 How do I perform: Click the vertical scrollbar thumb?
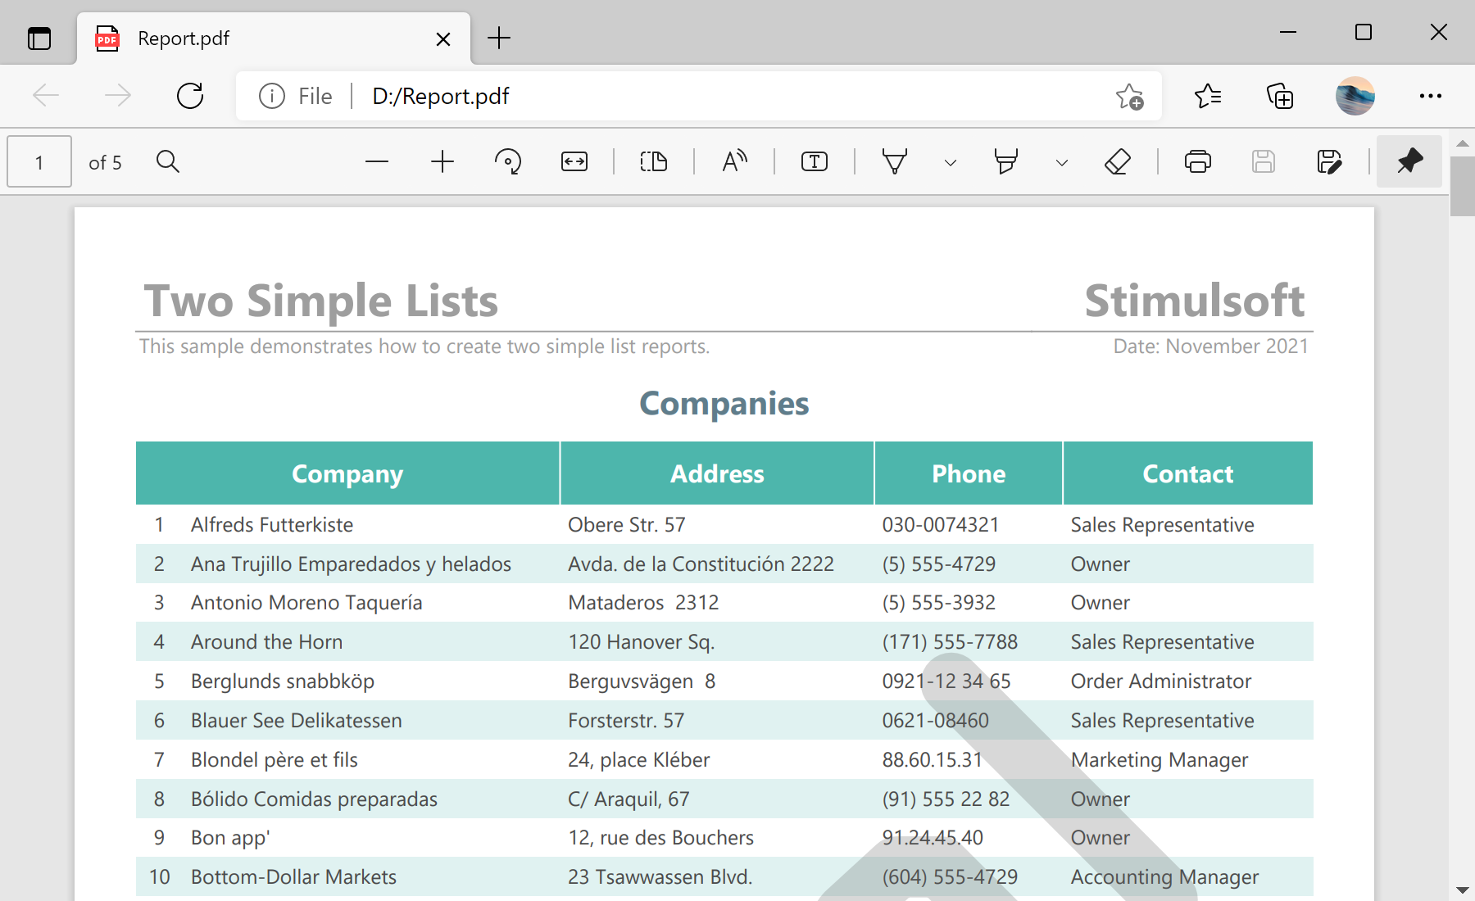click(x=1463, y=185)
